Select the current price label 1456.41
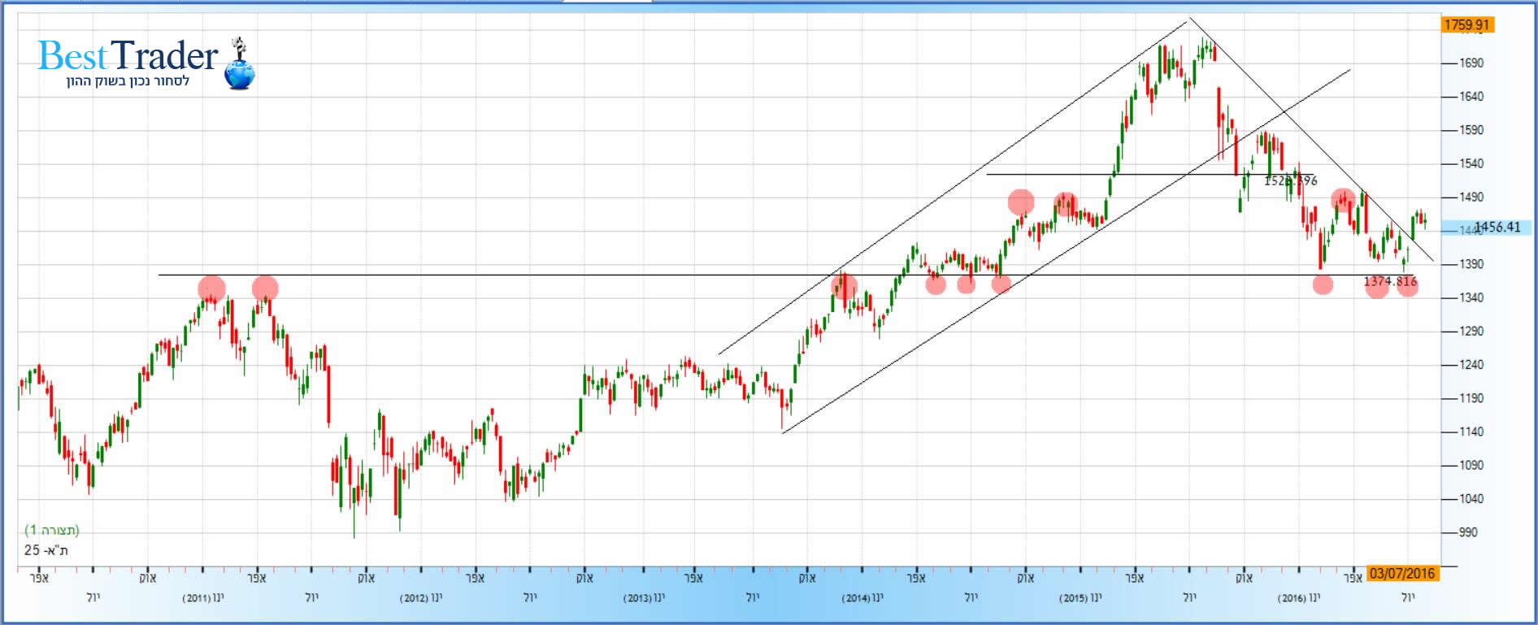This screenshot has height=625, width=1538. point(1497,228)
